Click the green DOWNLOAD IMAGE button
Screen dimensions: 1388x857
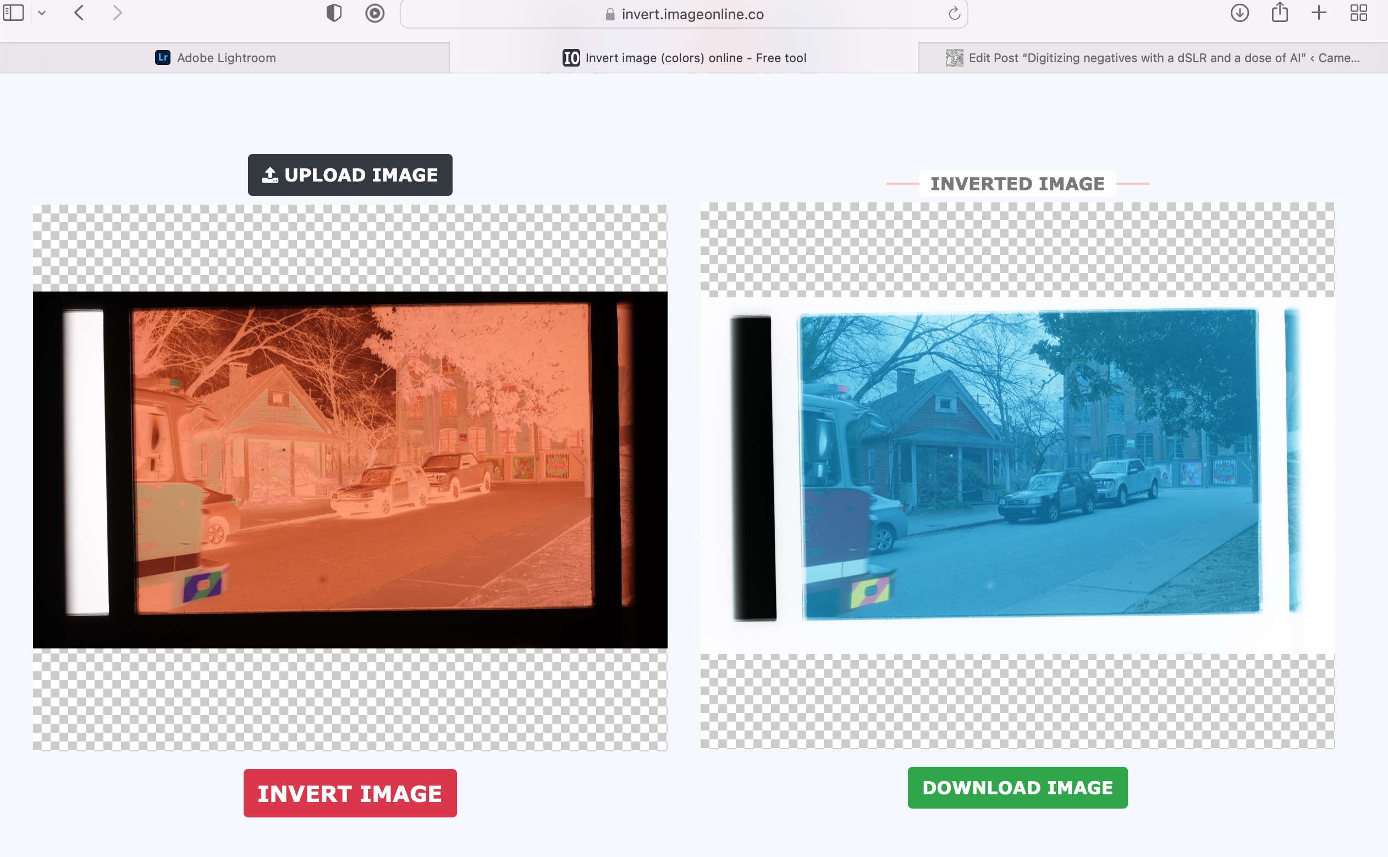tap(1017, 787)
